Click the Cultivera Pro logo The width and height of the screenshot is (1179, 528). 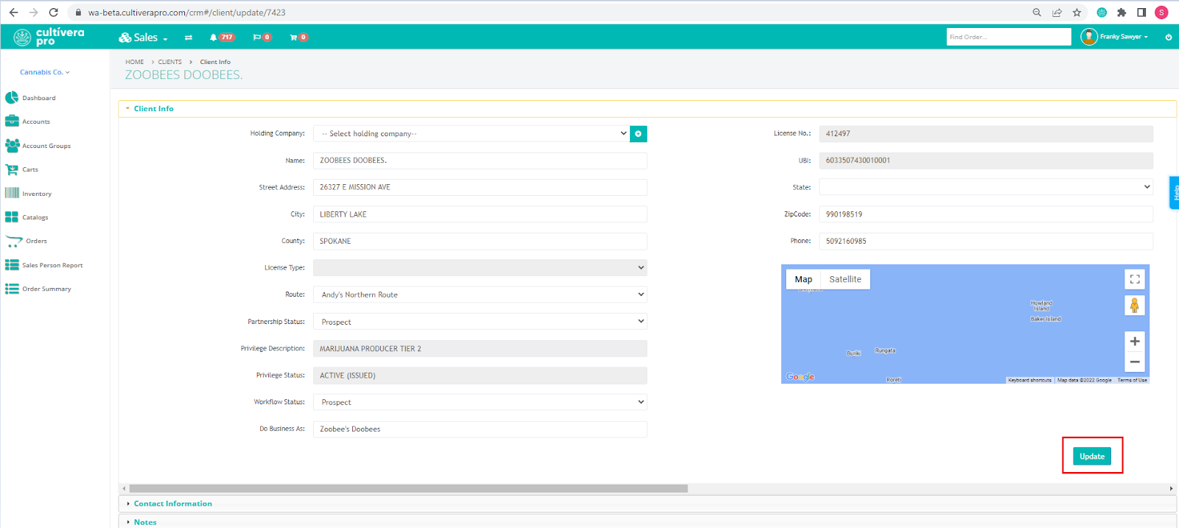(x=49, y=37)
